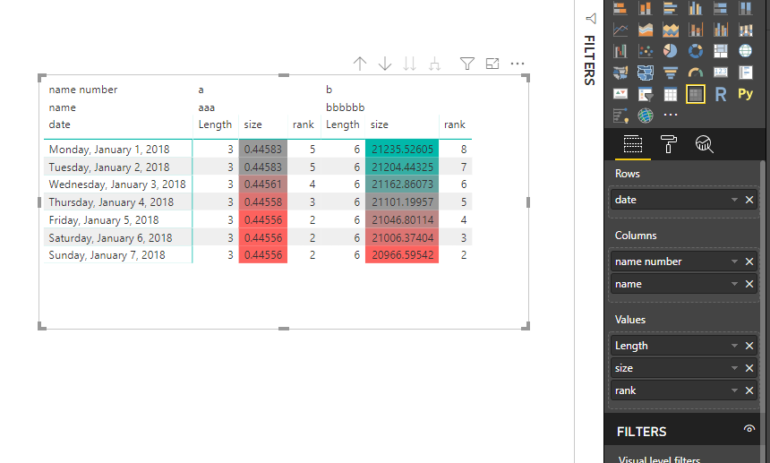Screen dimensions: 770x463
Task: Select the Multi-row card visualization
Action: point(746,73)
